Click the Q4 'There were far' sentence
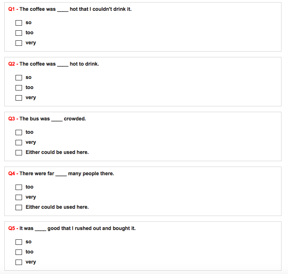The image size is (288, 274). pos(67,174)
